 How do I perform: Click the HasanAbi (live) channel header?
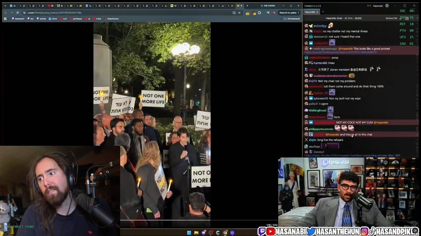(343, 18)
